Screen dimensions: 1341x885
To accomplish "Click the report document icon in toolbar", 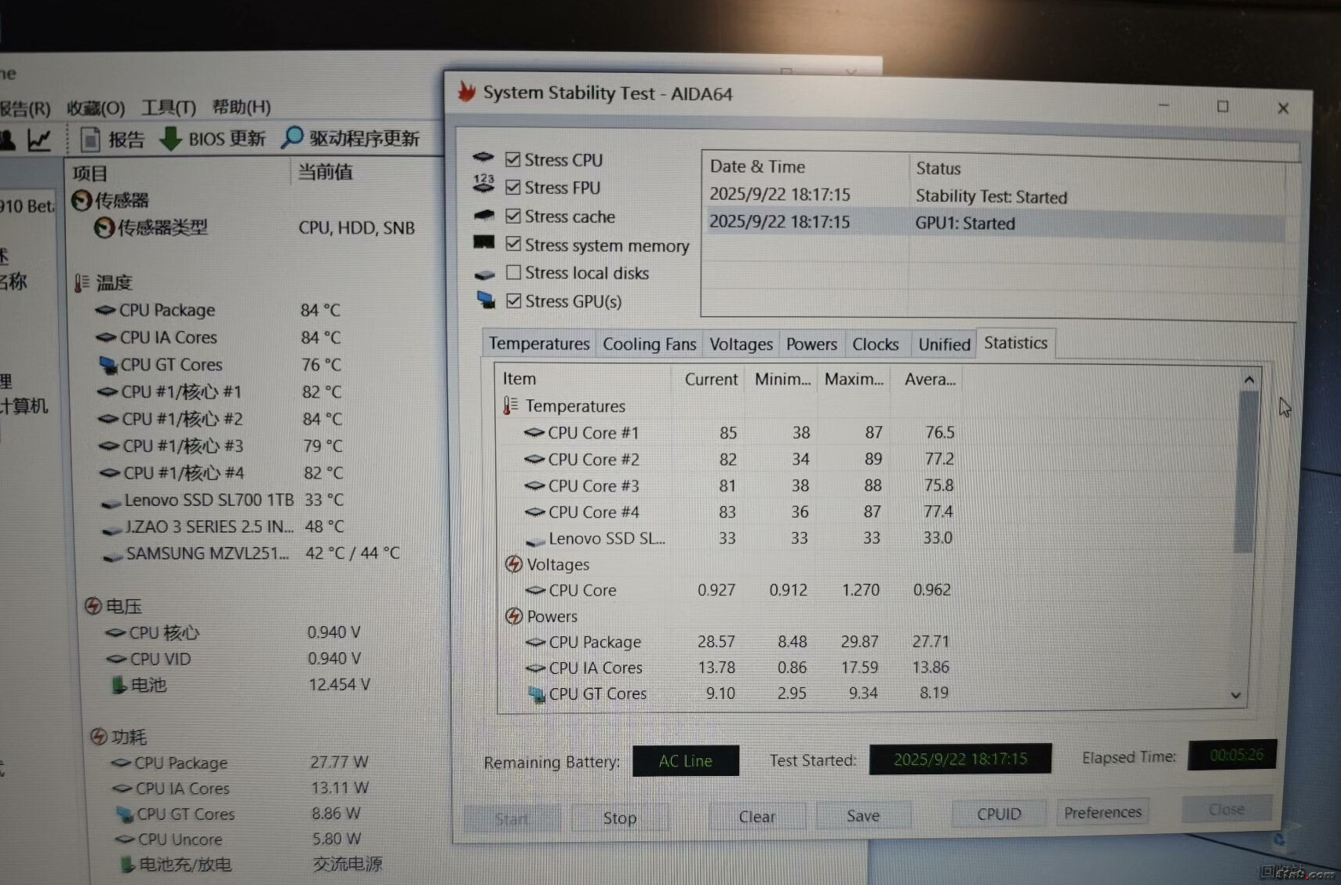I will click(x=90, y=140).
